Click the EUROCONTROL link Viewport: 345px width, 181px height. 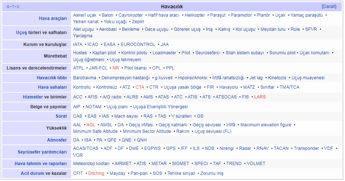138,45
